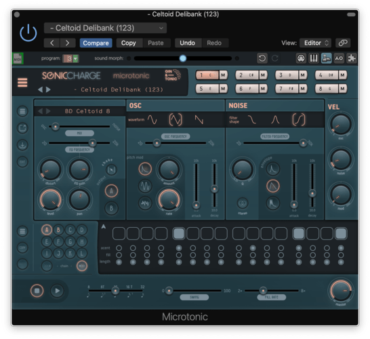Select the noise pitch mod mode icon
The image size is (370, 339).
click(145, 203)
